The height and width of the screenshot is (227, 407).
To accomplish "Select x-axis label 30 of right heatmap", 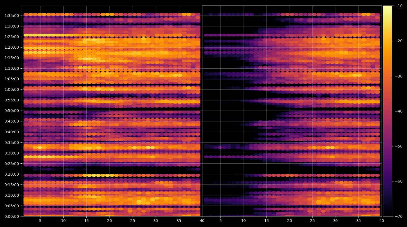I will [336, 221].
